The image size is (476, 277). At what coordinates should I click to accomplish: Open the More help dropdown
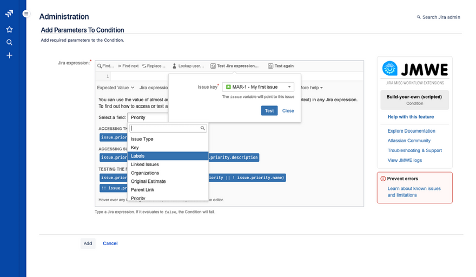312,87
